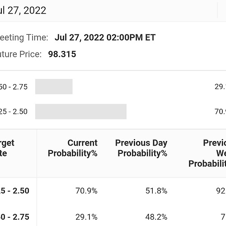Click the 29.1 value beside the chart
This screenshot has width=226, height=226.
coord(220,87)
